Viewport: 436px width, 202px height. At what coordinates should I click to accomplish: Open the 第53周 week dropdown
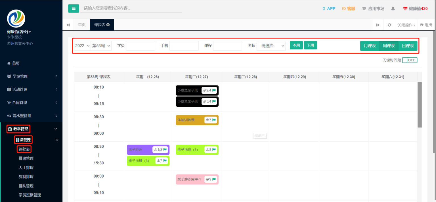(101, 46)
